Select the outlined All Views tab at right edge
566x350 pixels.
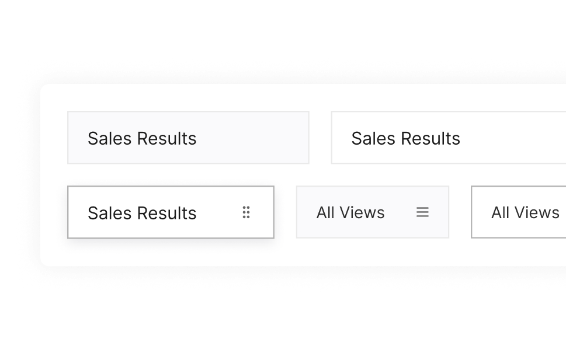[518, 212]
